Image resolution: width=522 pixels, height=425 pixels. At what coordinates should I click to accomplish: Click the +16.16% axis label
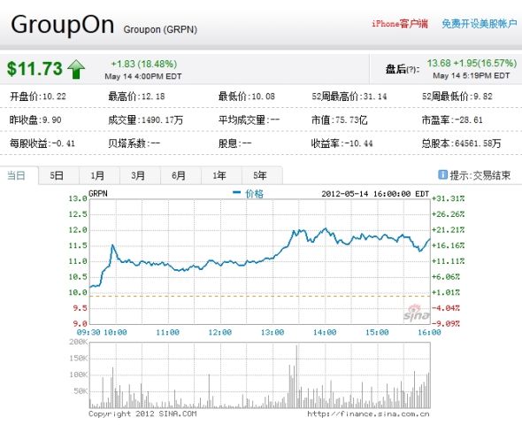point(448,246)
